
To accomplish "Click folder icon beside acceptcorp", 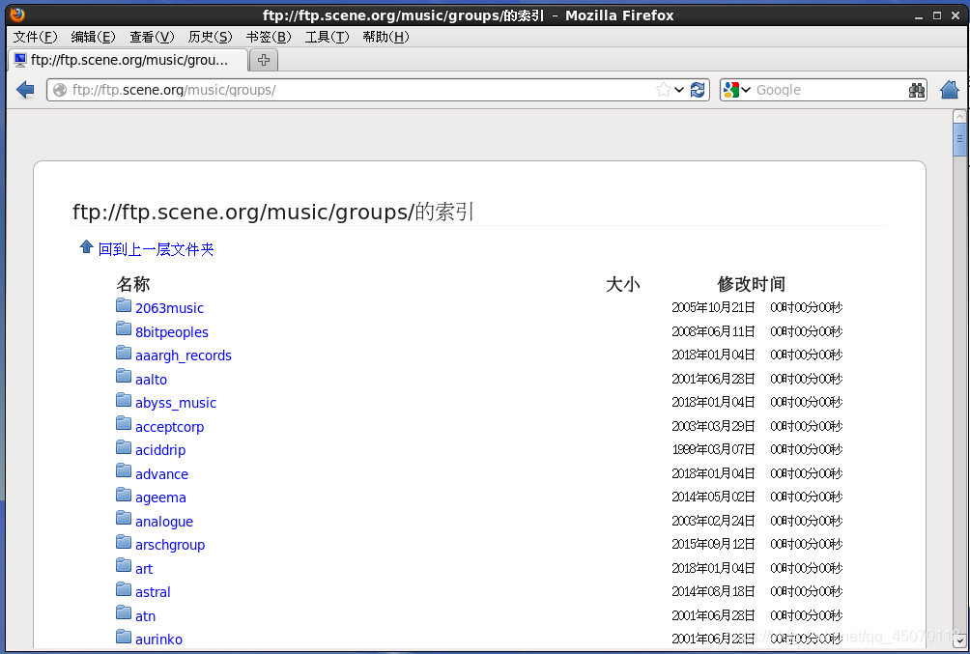I will pyautogui.click(x=124, y=424).
